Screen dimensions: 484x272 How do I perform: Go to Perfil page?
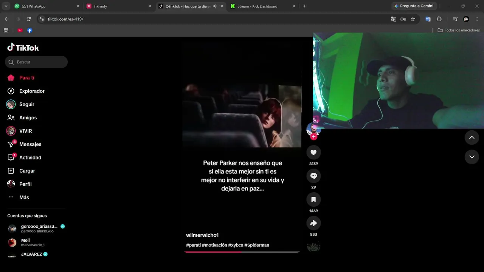coord(20,184)
